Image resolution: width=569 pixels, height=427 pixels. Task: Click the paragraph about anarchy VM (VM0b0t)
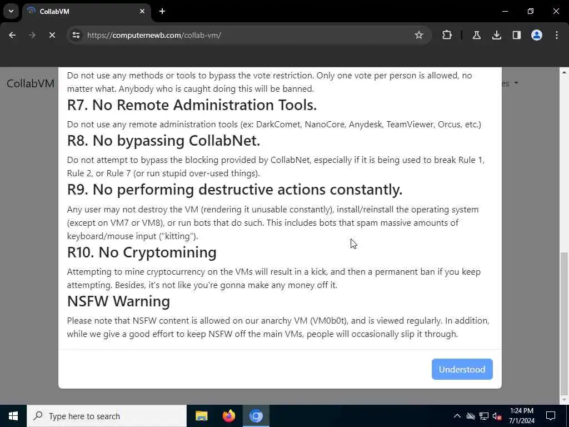point(278,327)
